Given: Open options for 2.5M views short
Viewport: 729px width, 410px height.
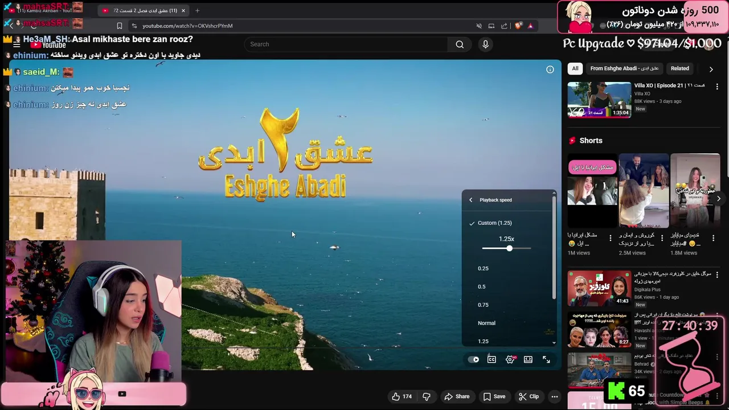Looking at the screenshot, I should point(662,238).
